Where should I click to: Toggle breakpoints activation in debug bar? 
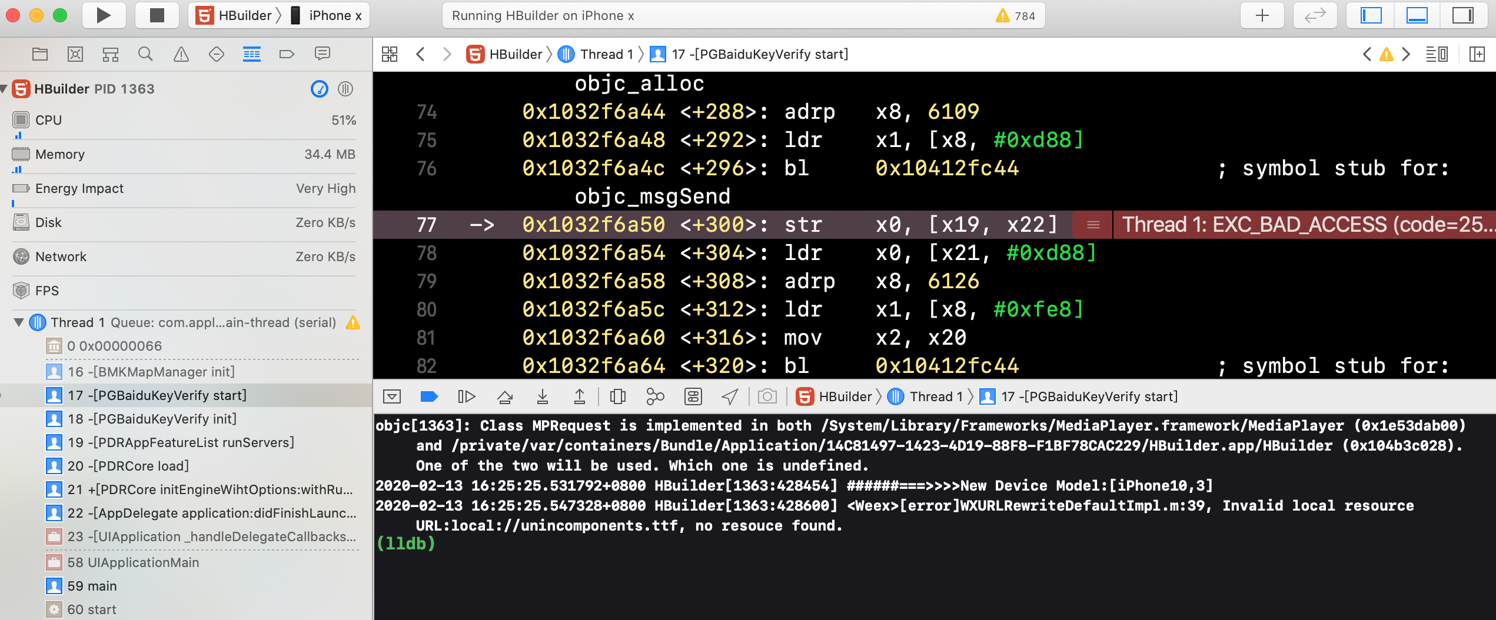[x=429, y=397]
